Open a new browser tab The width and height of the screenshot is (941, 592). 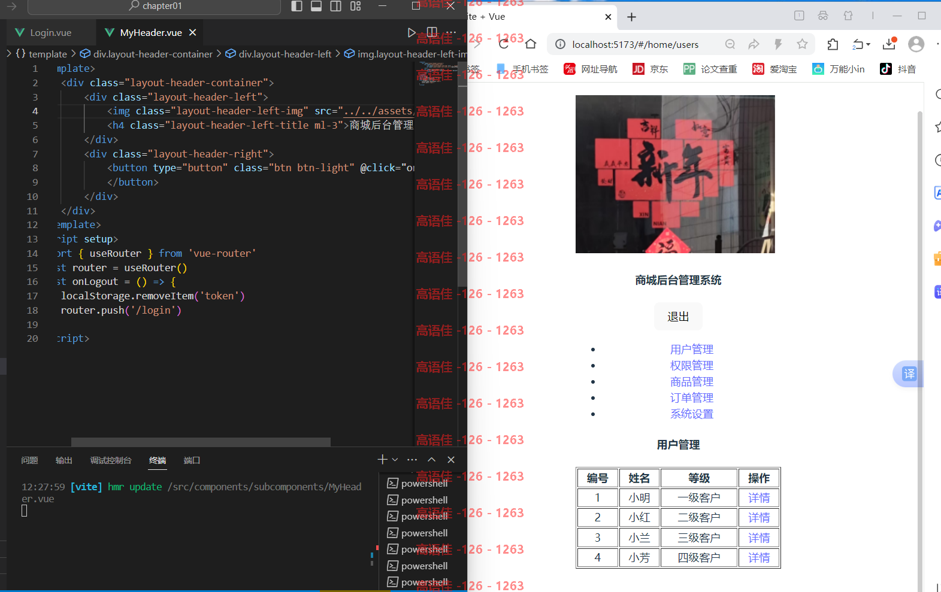(631, 17)
